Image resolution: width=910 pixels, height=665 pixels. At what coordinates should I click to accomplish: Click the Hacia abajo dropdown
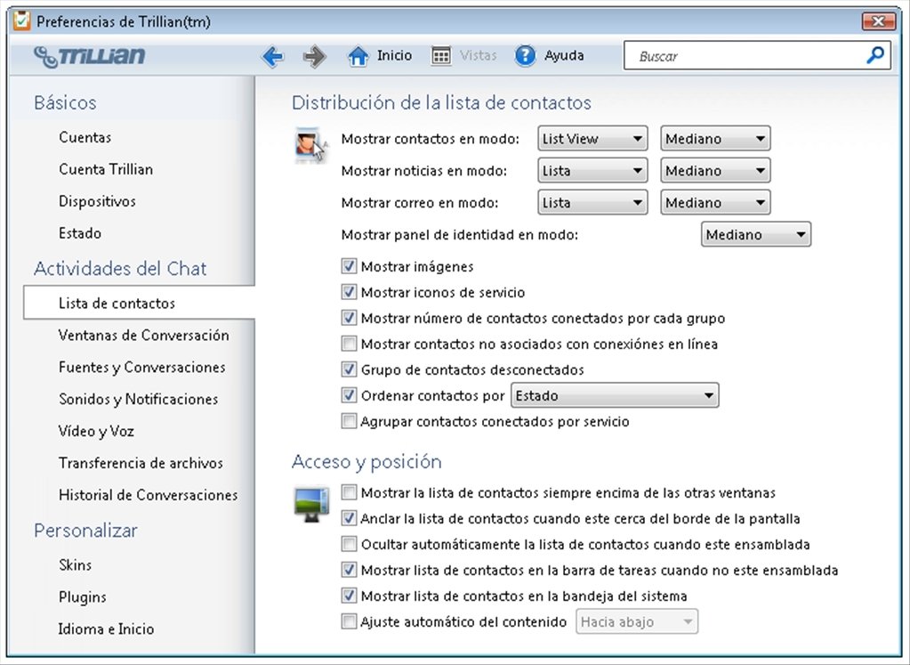[x=637, y=622]
